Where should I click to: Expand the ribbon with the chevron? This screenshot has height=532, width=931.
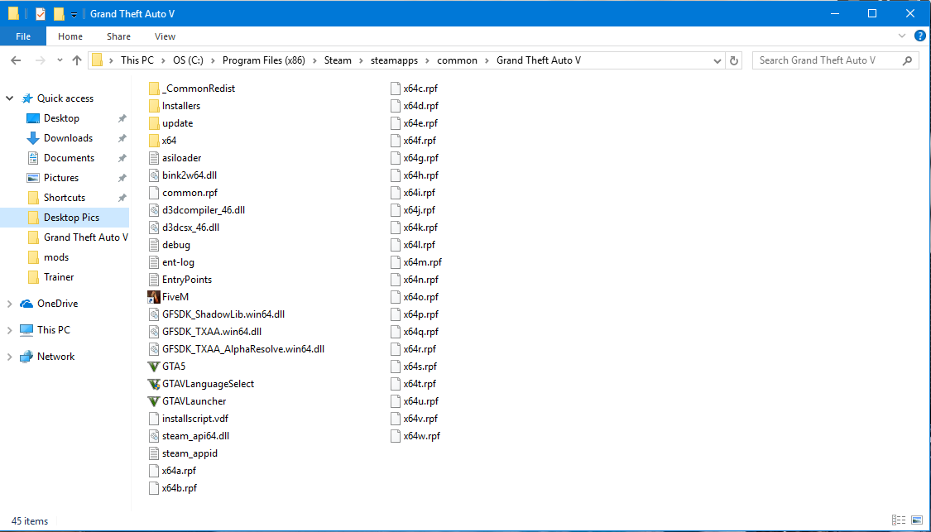(902, 36)
